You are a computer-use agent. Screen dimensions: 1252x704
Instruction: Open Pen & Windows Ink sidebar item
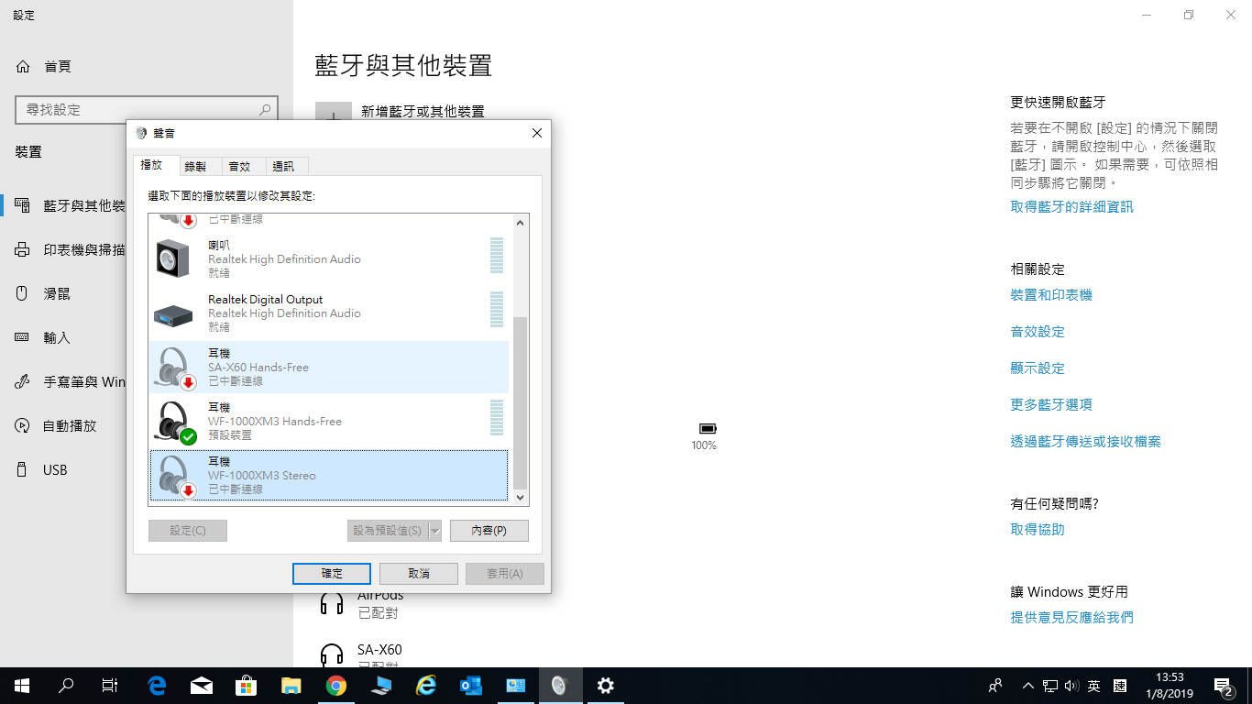pyautogui.click(x=71, y=381)
